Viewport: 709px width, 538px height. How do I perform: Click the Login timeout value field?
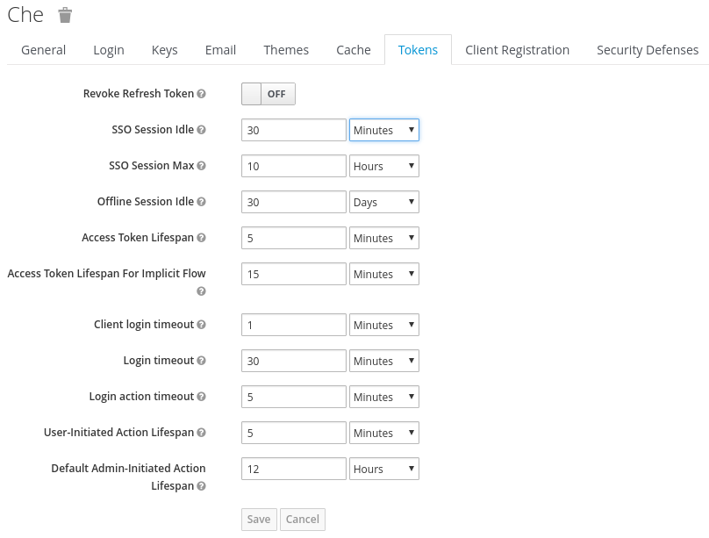294,361
